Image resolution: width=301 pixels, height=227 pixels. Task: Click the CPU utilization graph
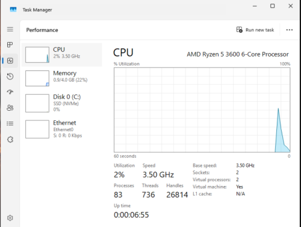tap(202, 110)
